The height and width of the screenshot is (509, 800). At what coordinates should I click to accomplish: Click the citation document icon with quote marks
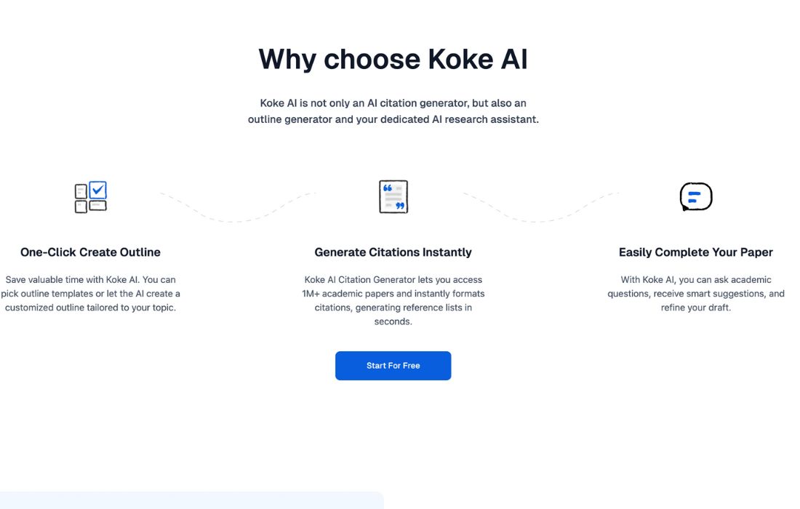tap(393, 197)
